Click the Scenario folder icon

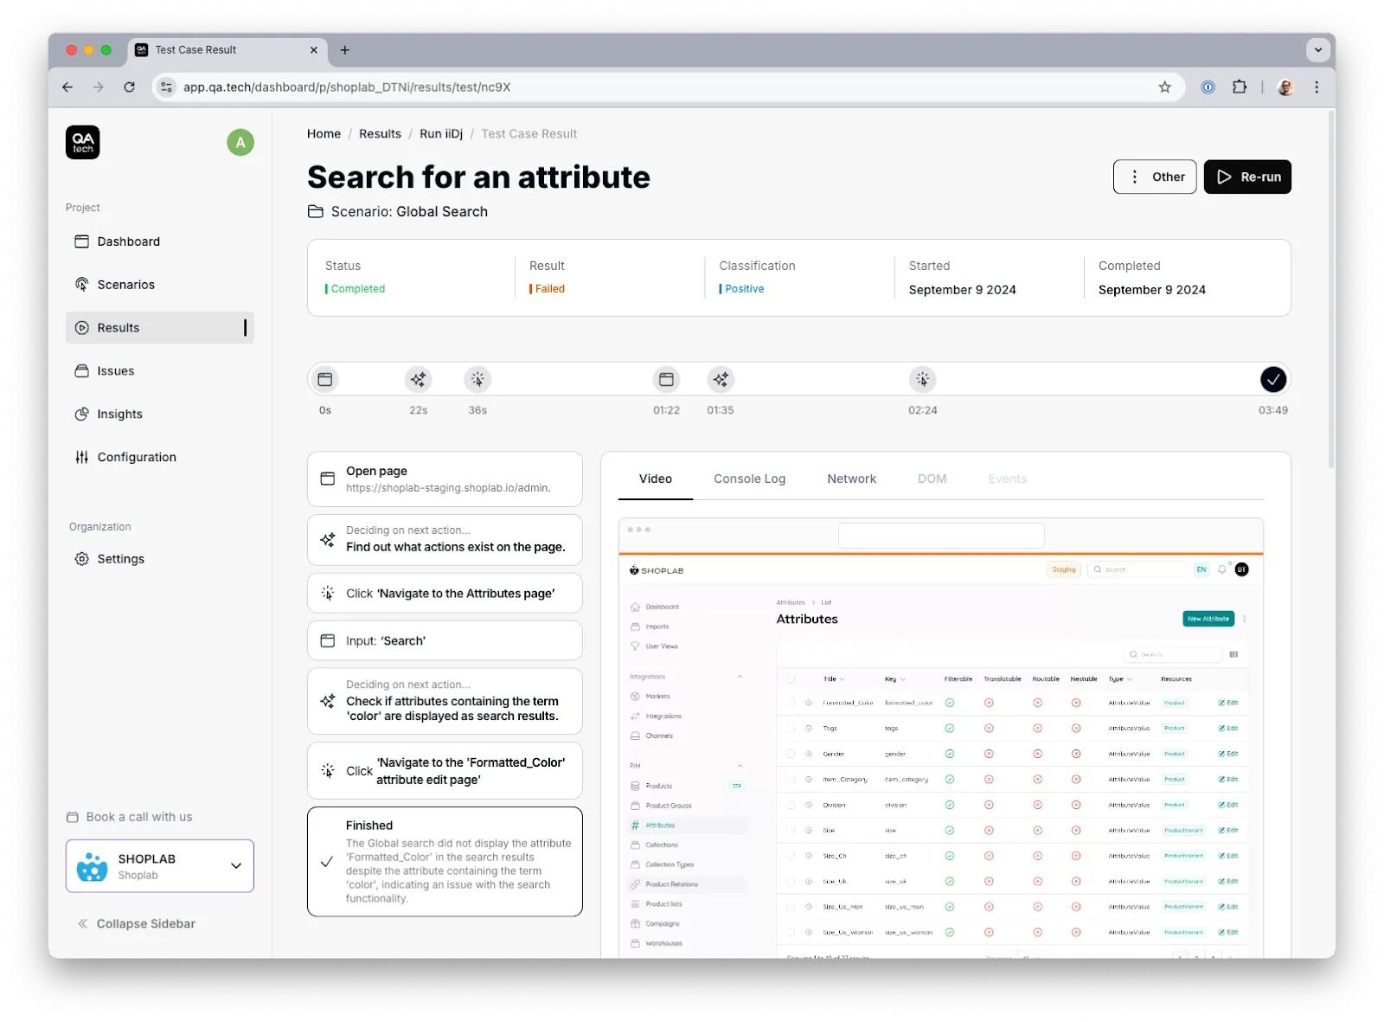[316, 212]
